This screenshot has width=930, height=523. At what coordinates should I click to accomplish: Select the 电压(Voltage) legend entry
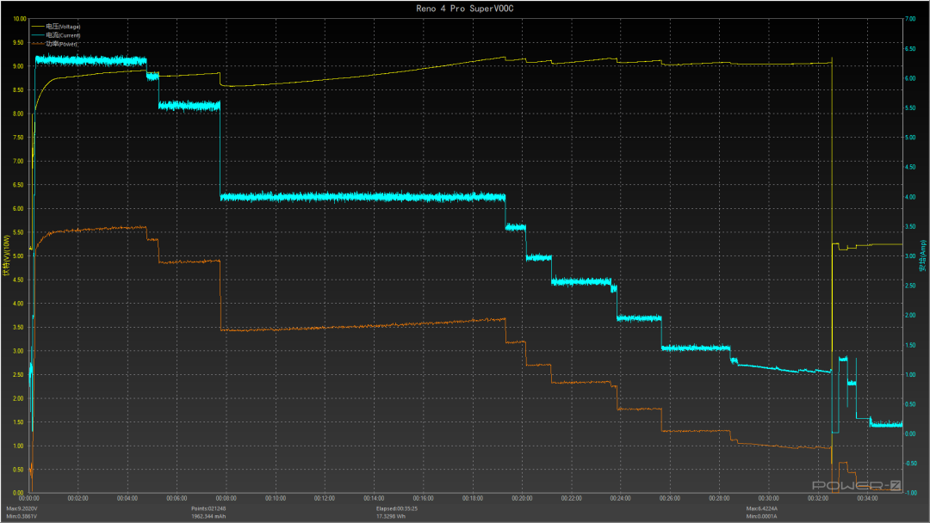[56, 26]
